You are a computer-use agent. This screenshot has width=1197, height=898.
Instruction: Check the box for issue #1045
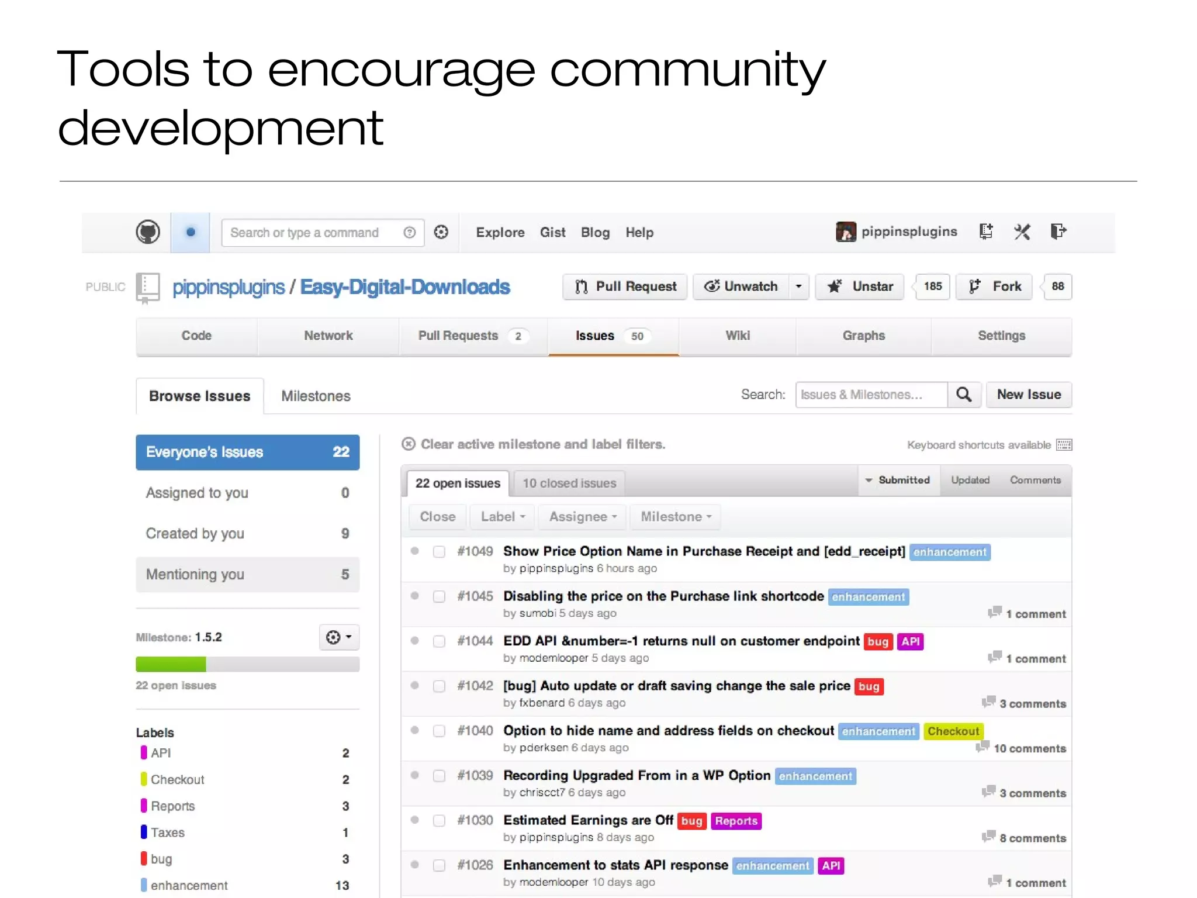[x=439, y=596]
